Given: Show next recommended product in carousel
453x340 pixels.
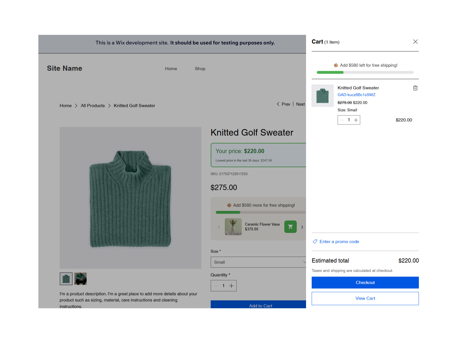Looking at the screenshot, I should pos(302,227).
